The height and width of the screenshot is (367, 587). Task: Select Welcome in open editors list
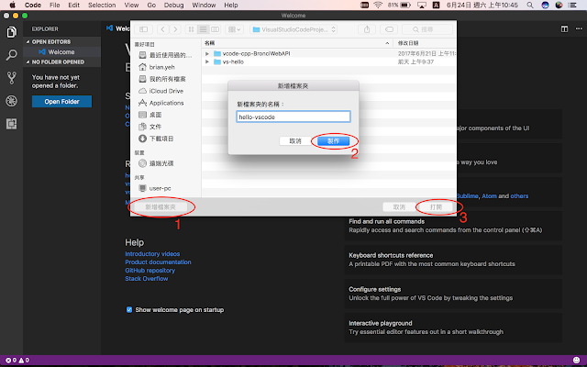(61, 51)
